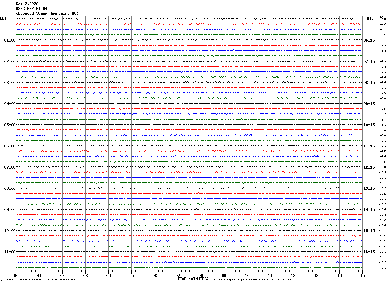Click the 01:00 EDT time label

click(10, 40)
